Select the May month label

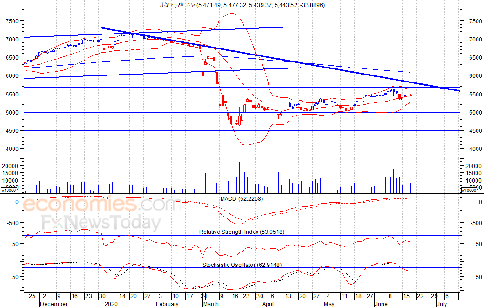pyautogui.click(x=329, y=304)
